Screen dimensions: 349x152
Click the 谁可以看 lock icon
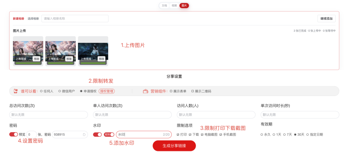16,91
